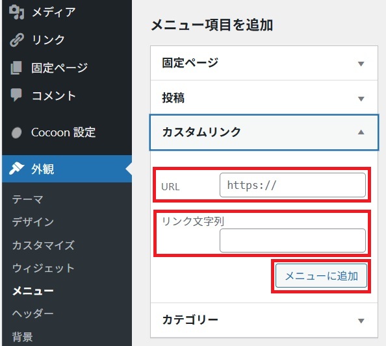Screen dimensions: 386x346
Task: Open 背景 submenu link
Action: click(x=22, y=337)
